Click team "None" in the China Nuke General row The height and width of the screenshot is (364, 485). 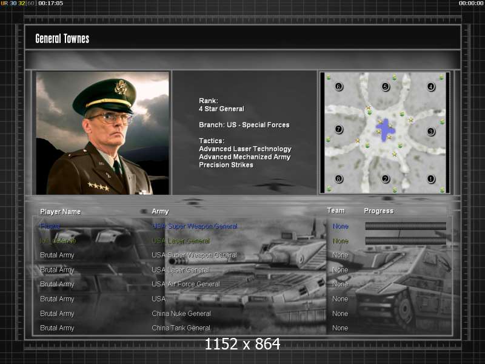click(340, 314)
